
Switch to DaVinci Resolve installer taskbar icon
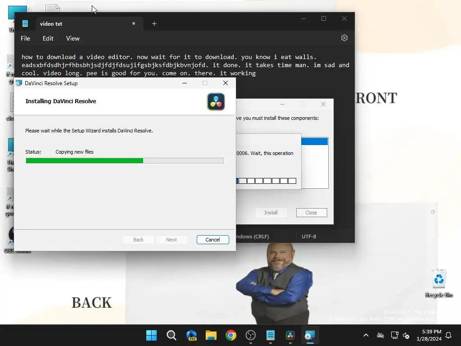(x=290, y=335)
